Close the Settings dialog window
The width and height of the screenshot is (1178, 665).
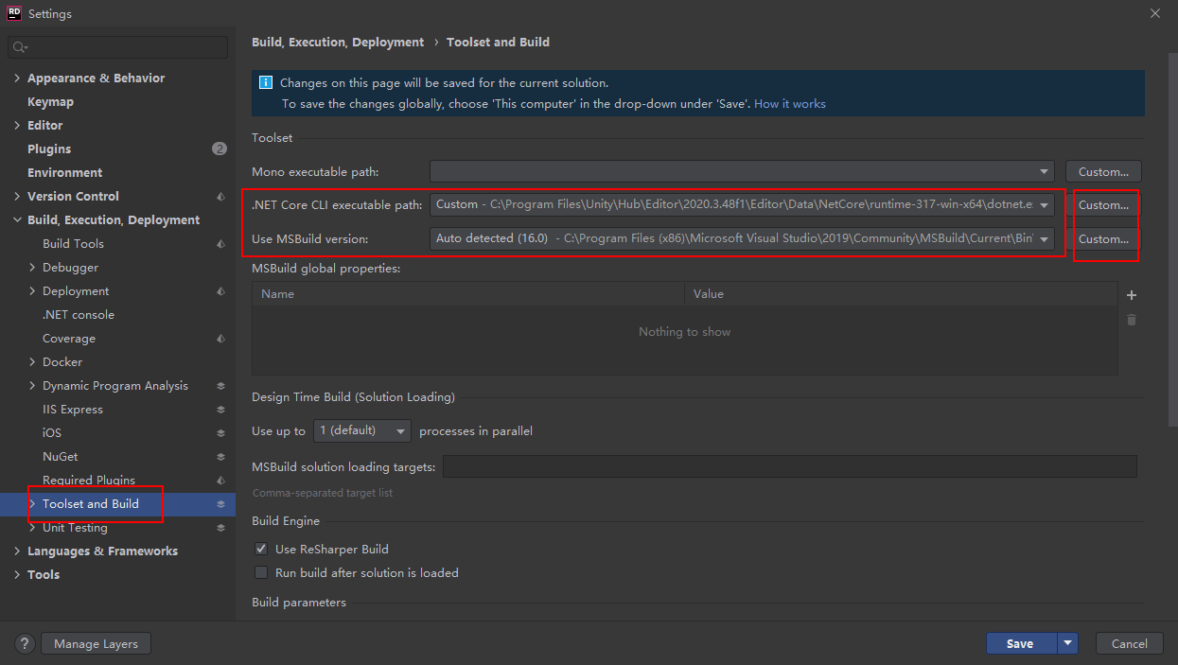tap(1155, 13)
